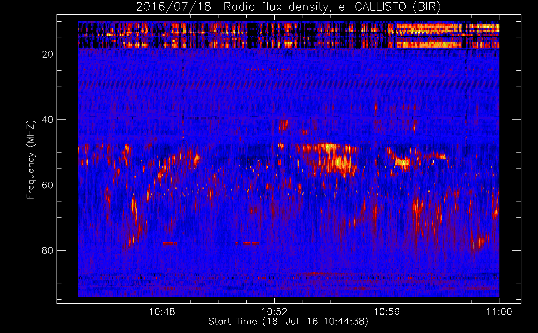Click the plot title '2016/07/18 Radio flux density'

289,7
